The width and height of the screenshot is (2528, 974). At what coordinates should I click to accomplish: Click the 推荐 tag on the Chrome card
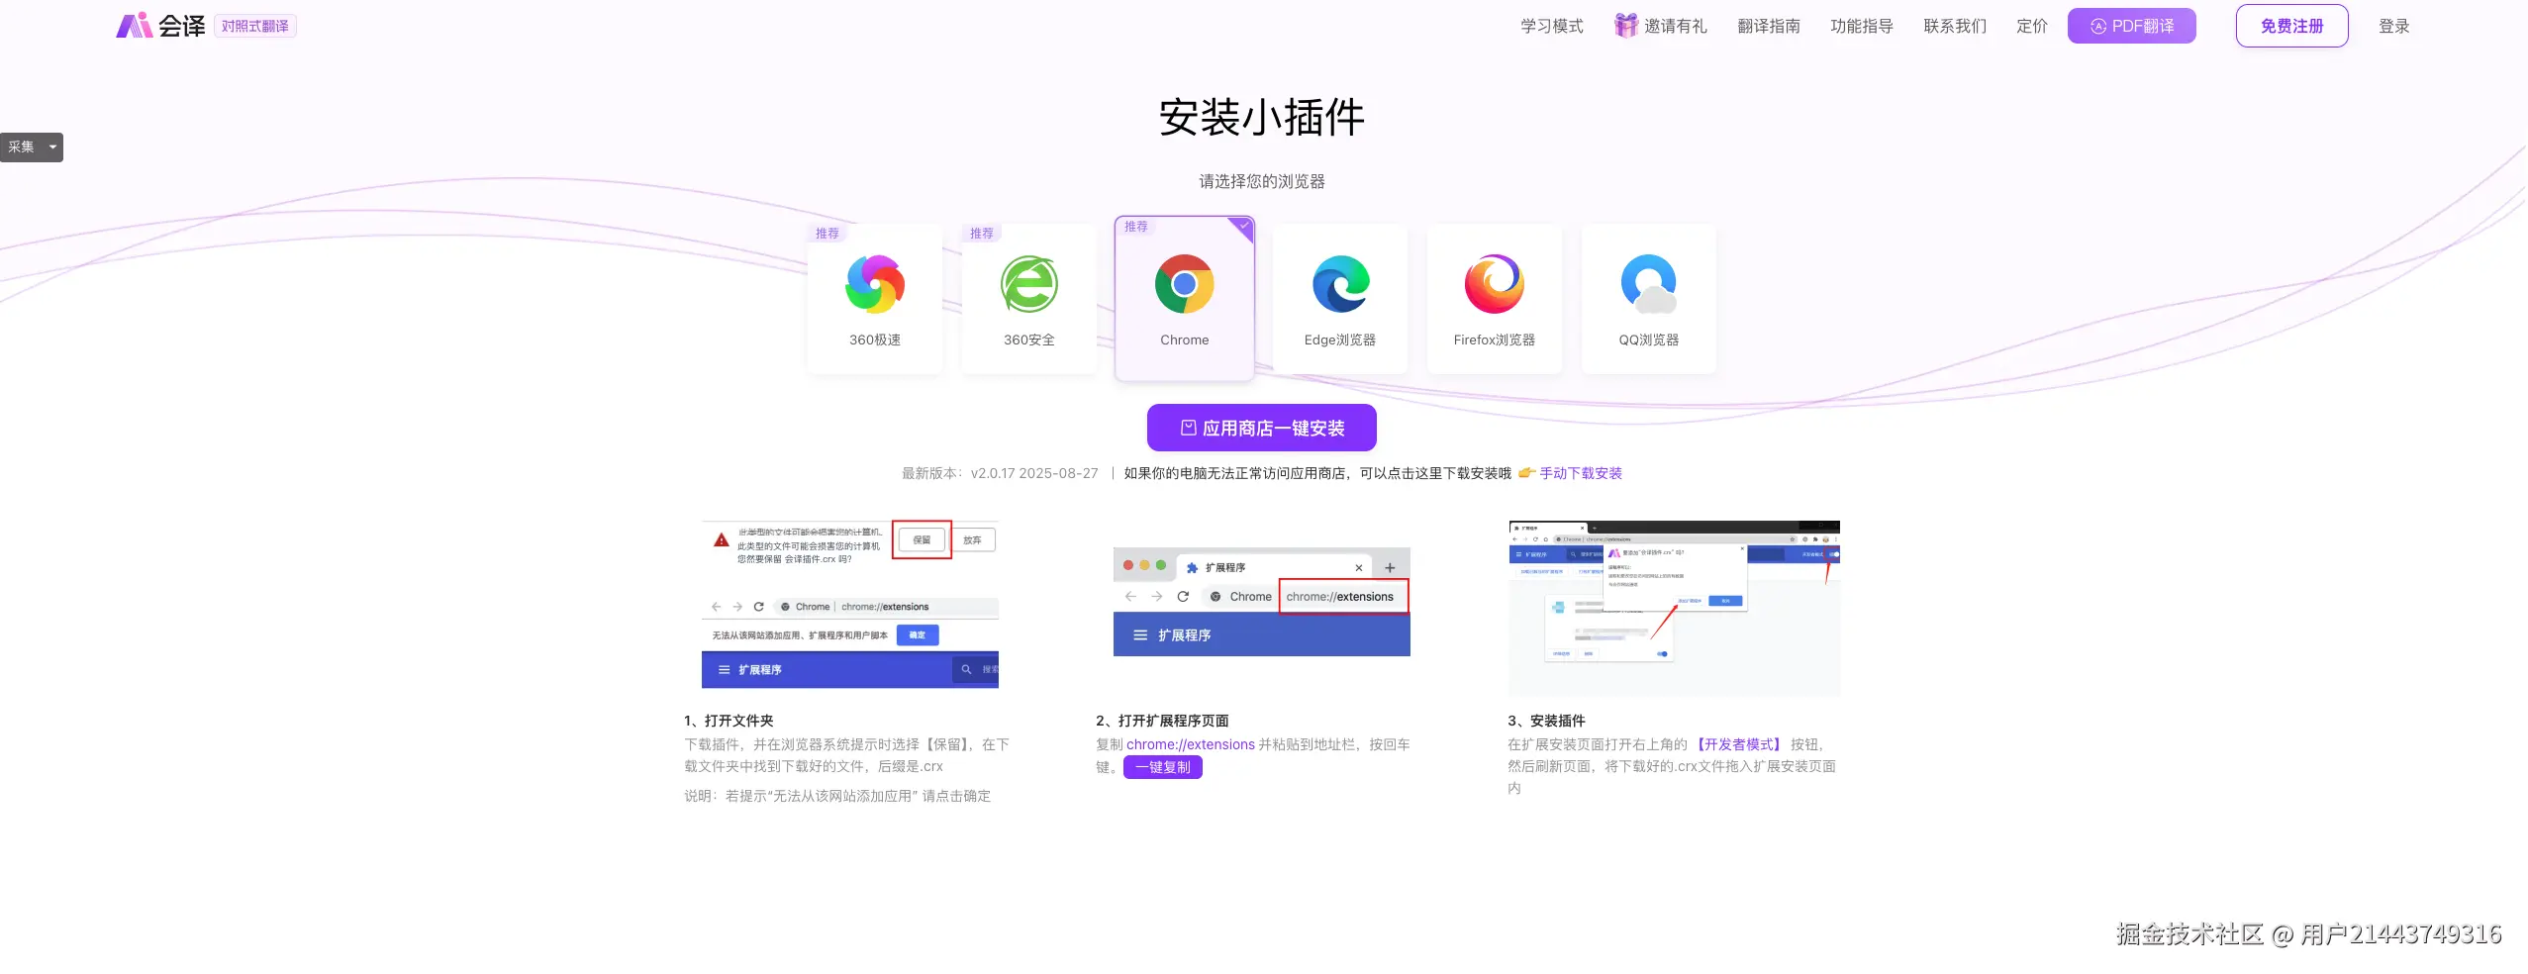(1136, 227)
